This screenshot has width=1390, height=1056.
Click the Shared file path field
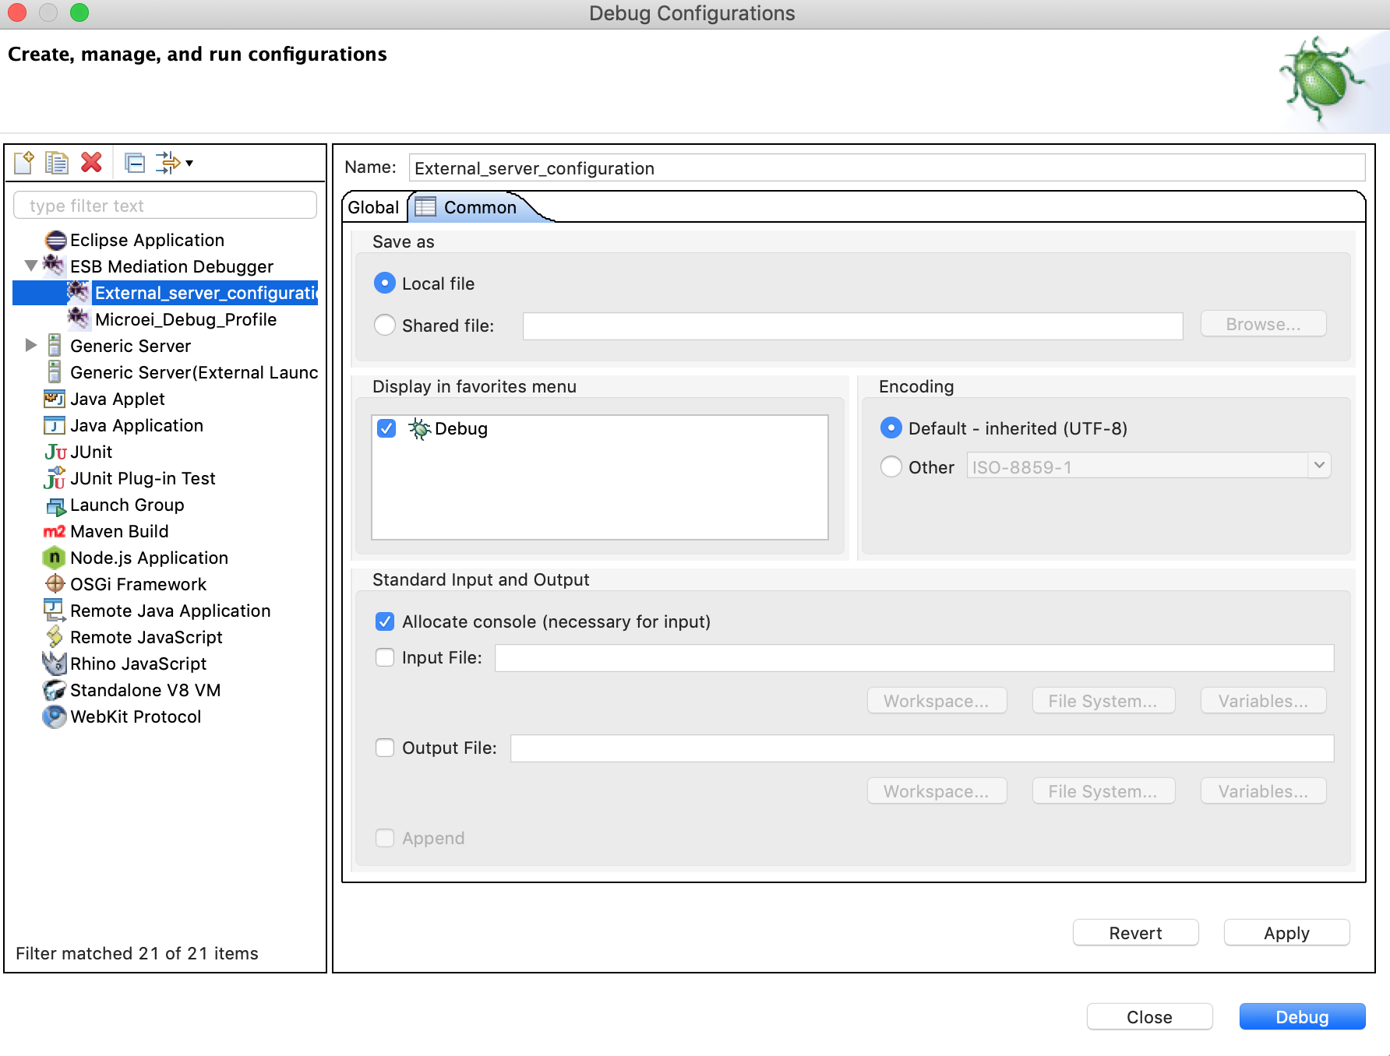click(x=852, y=326)
